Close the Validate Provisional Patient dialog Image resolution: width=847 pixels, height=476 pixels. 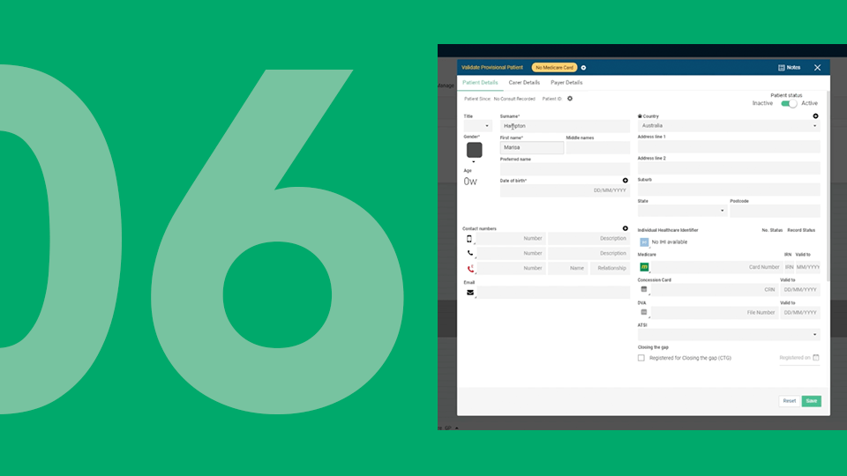tap(817, 68)
